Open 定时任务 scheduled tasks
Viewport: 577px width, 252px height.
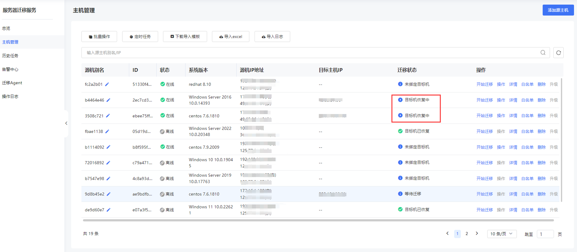pos(140,36)
